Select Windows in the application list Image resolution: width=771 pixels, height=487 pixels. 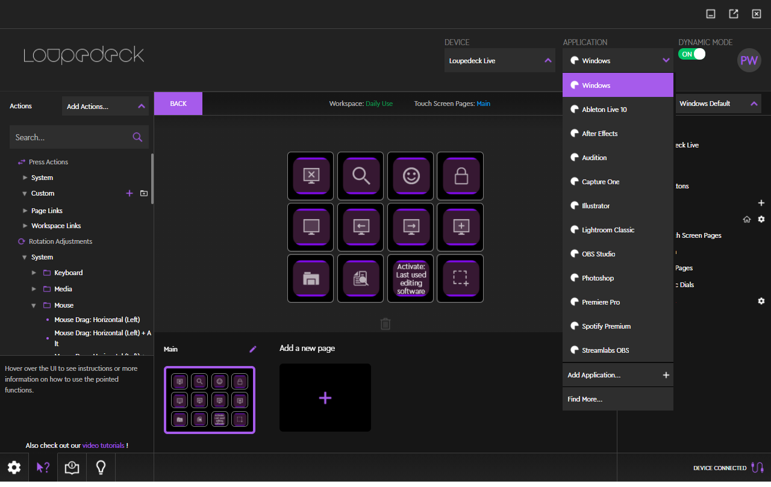(618, 85)
